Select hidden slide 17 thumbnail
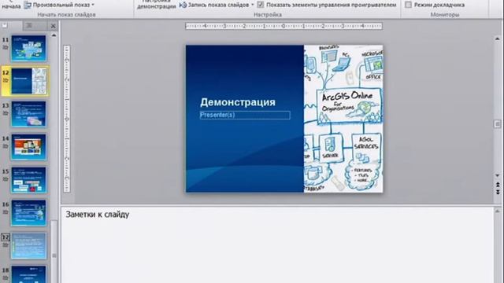Viewport: 504px width, 283px height. point(28,246)
